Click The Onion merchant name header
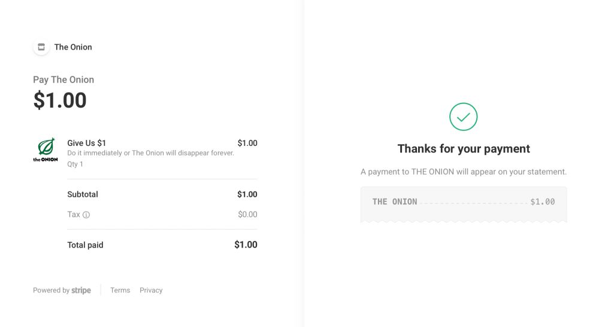 pos(73,47)
